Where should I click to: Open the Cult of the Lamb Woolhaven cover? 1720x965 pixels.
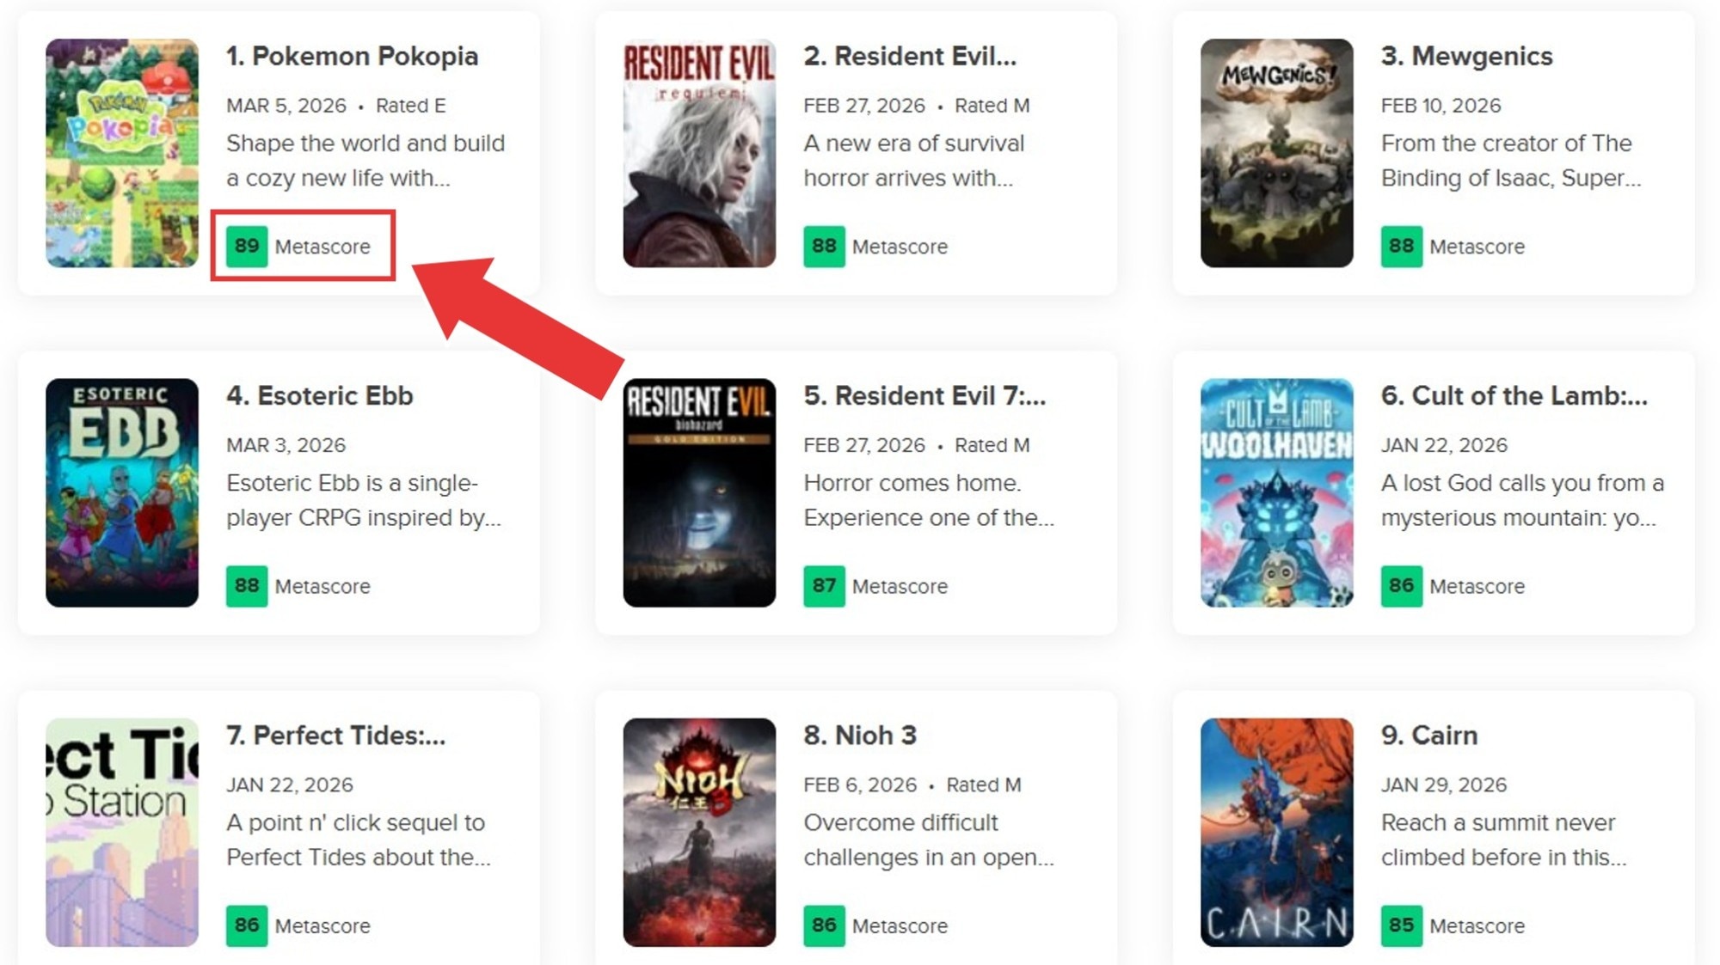pos(1277,492)
